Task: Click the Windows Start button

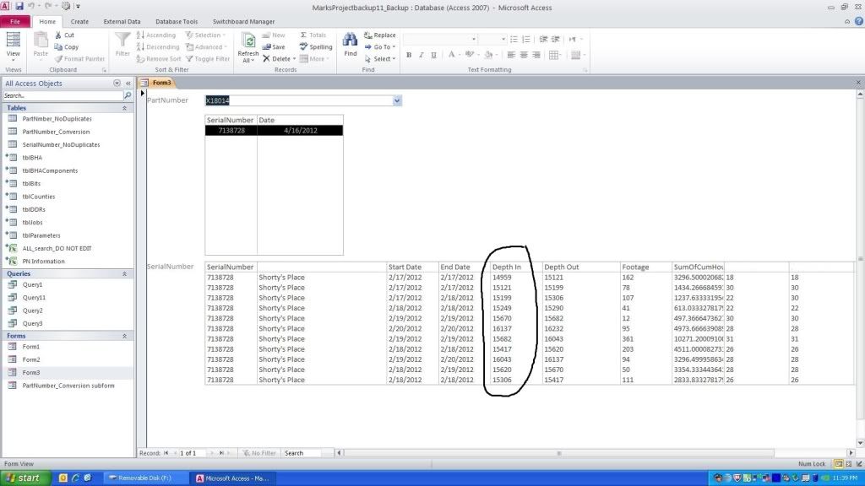Action: (22, 478)
